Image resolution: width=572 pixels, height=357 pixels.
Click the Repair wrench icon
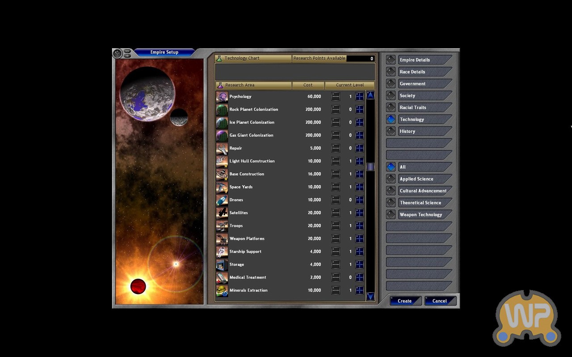(x=222, y=149)
